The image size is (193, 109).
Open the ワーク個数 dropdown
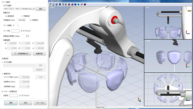click(16, 25)
